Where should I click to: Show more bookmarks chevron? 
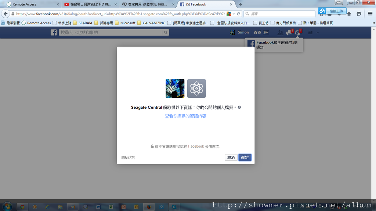coord(373,23)
